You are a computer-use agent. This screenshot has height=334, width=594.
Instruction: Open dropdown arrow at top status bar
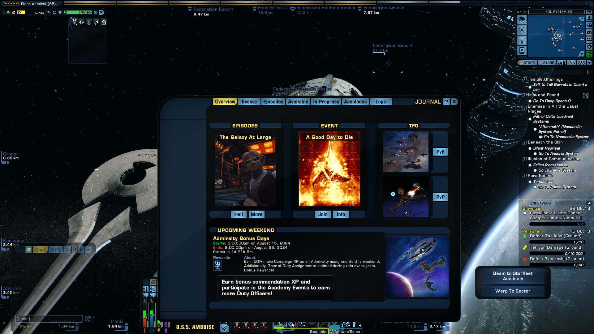pyautogui.click(x=101, y=13)
